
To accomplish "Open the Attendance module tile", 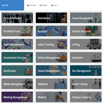I will click(51, 18).
